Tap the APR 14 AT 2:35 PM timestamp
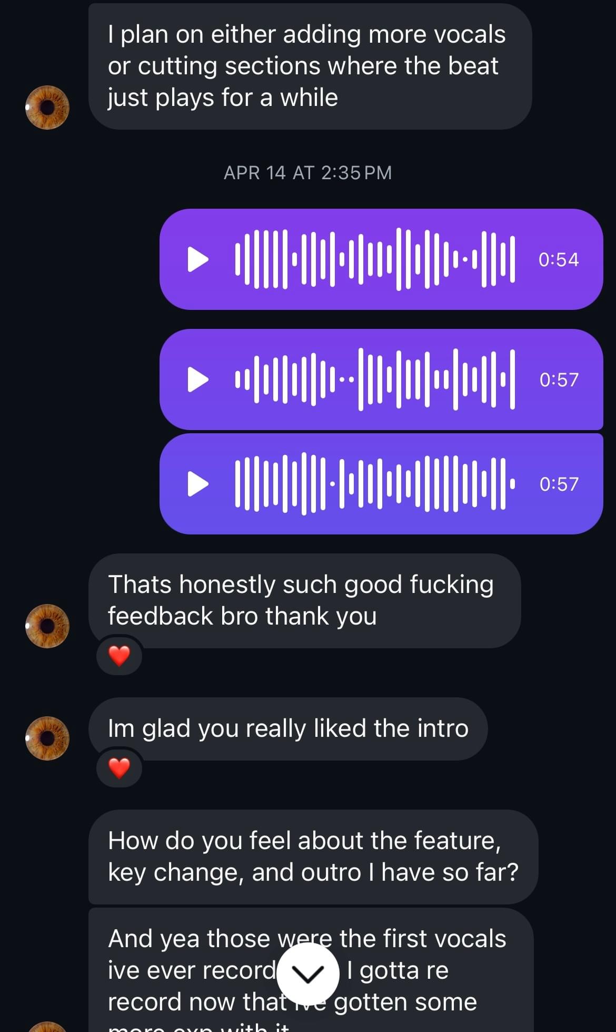 click(308, 173)
